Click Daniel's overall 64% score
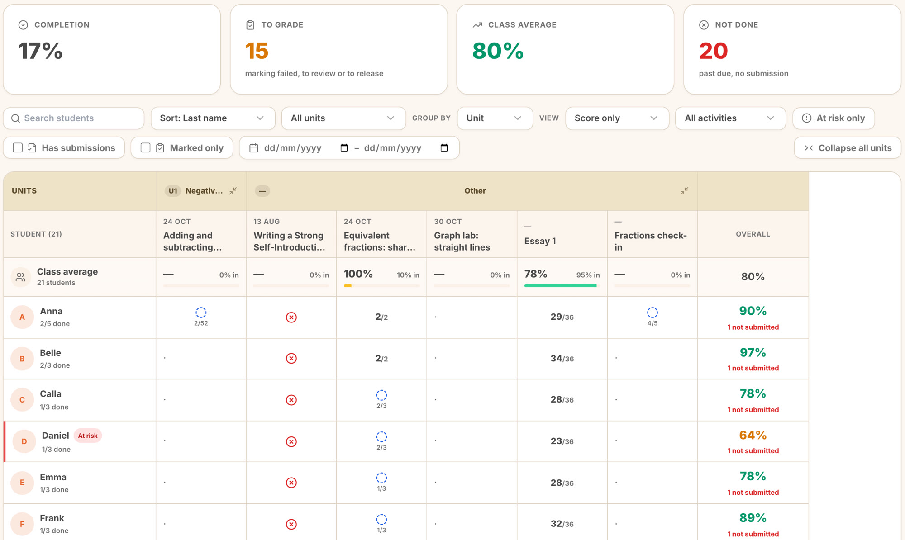This screenshot has width=905, height=540. [x=753, y=435]
